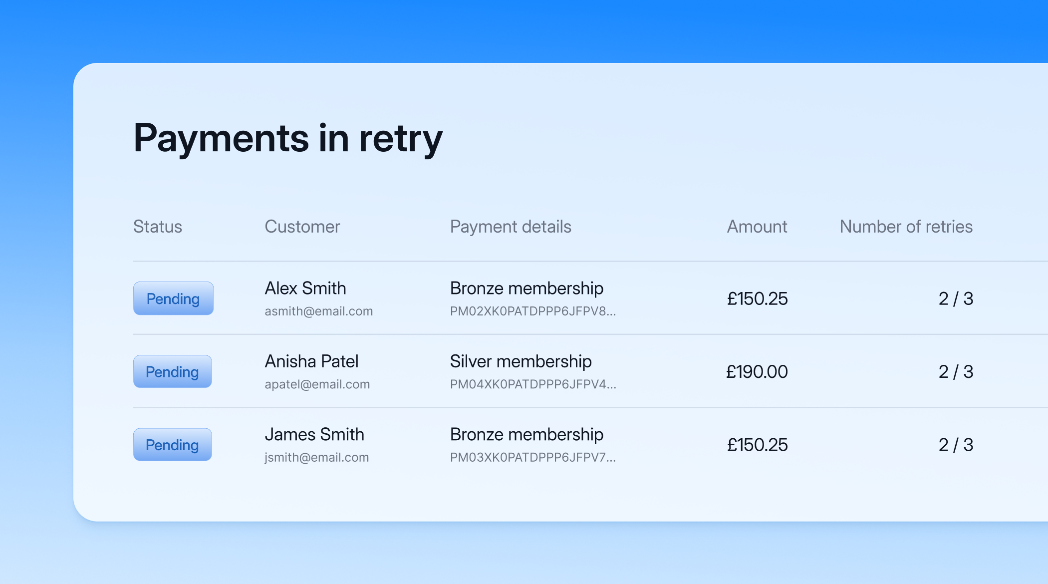Open the Silver membership payment
This screenshot has height=584, width=1048.
pyautogui.click(x=521, y=361)
